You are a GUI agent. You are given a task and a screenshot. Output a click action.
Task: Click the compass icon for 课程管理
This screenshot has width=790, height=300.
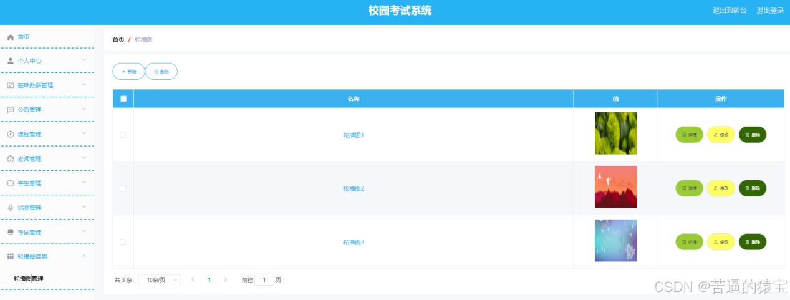click(10, 134)
